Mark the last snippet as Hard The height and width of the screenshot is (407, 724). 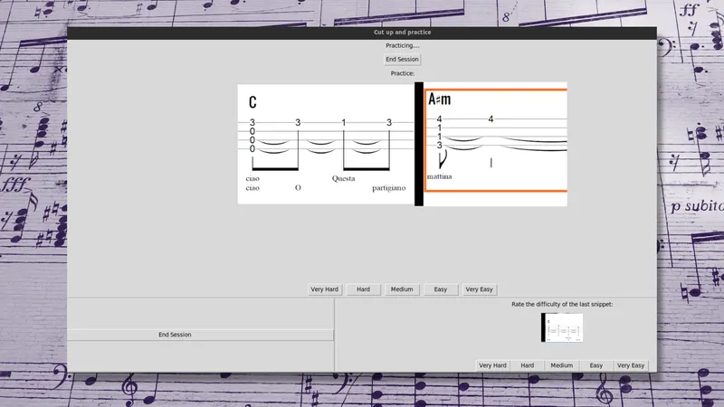[527, 365]
